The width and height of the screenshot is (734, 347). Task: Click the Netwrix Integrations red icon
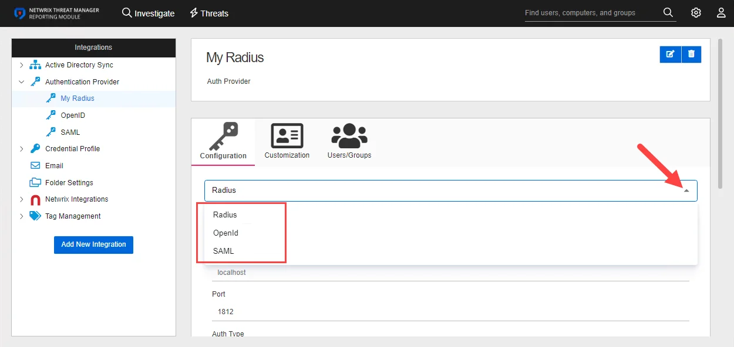pos(35,200)
